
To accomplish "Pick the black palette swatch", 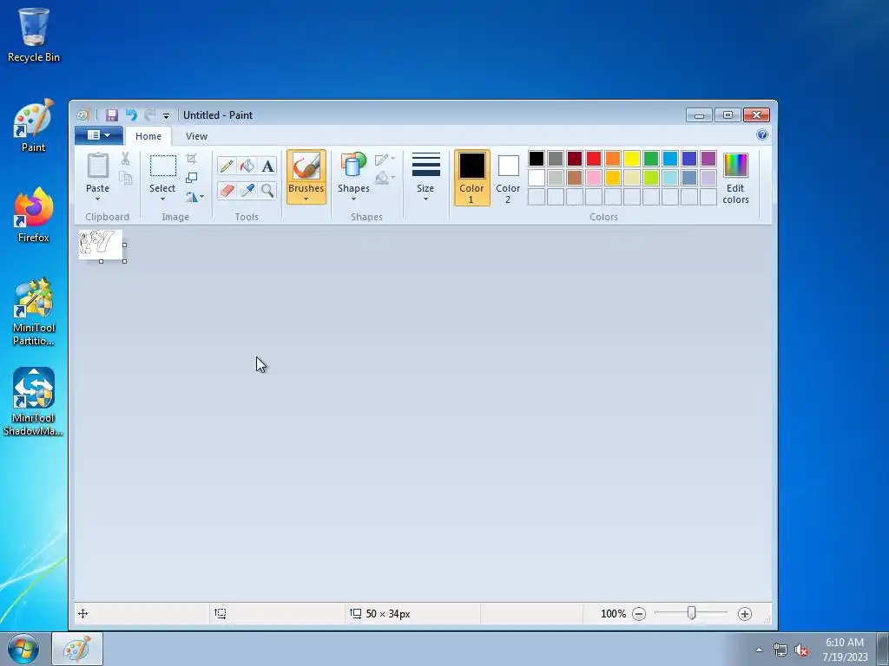I will [x=537, y=159].
